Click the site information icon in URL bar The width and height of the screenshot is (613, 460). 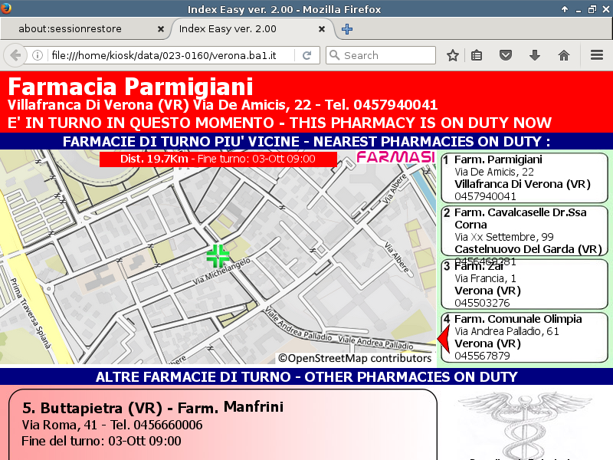point(37,55)
